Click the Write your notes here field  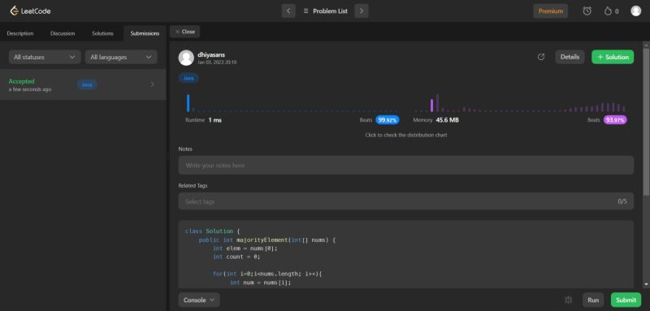point(405,165)
